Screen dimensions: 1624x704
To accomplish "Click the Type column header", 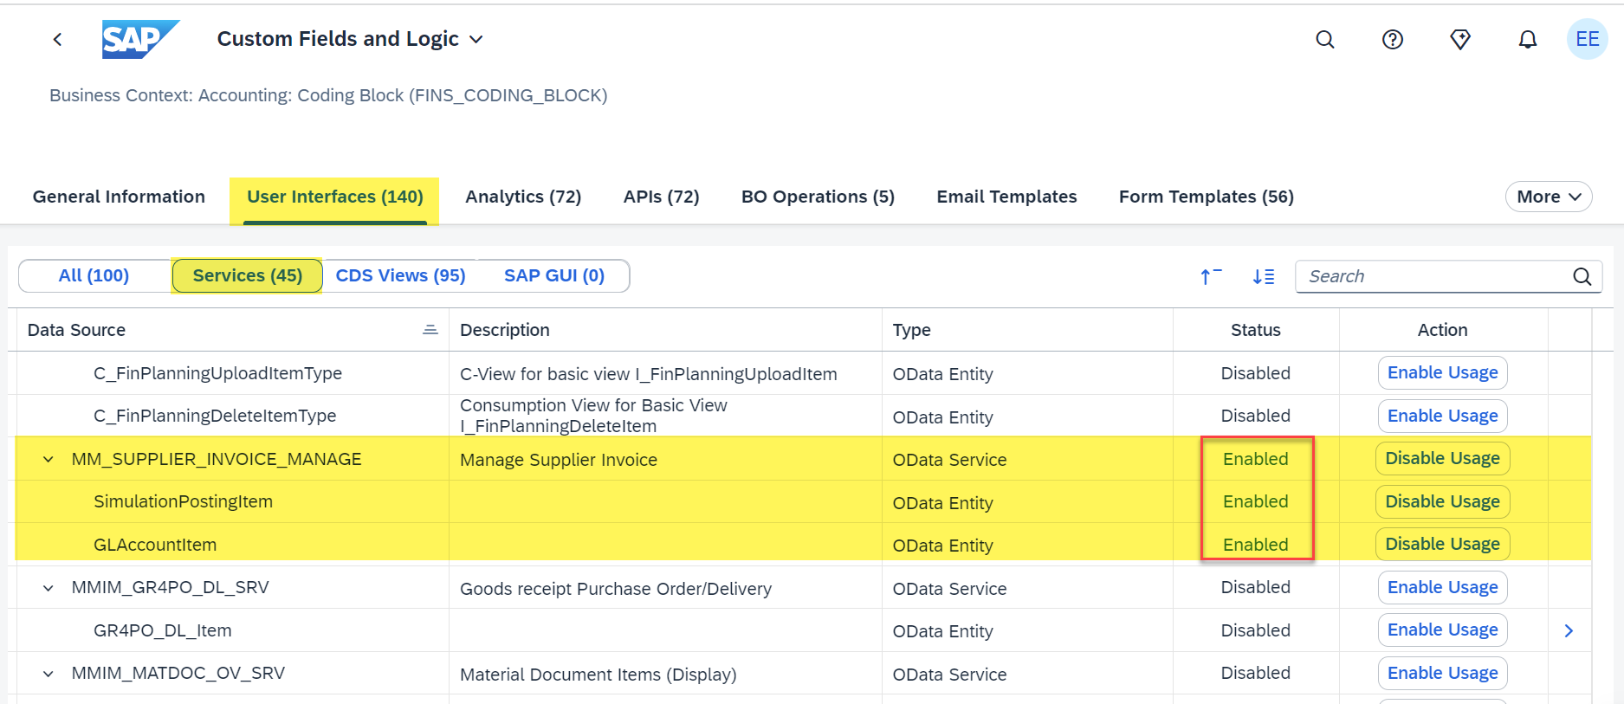I will [1027, 330].
